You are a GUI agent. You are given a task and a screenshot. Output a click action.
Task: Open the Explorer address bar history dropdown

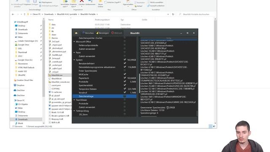(x=168, y=14)
